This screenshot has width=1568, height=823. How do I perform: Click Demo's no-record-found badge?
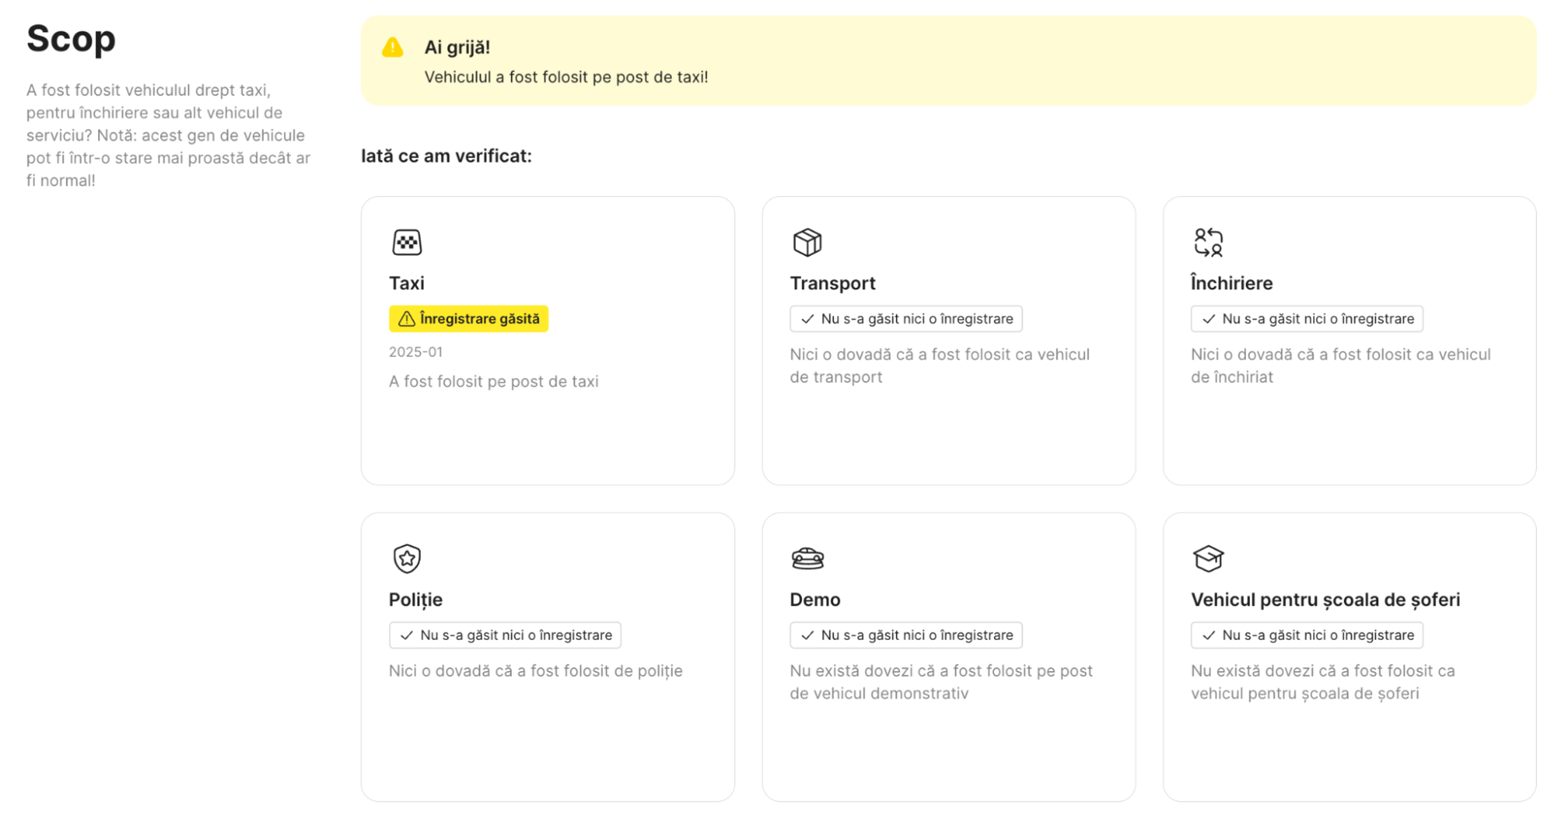point(906,635)
